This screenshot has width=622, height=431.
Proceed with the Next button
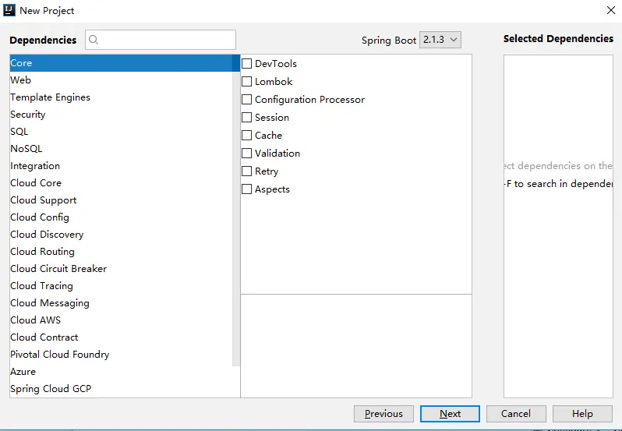[450, 414]
